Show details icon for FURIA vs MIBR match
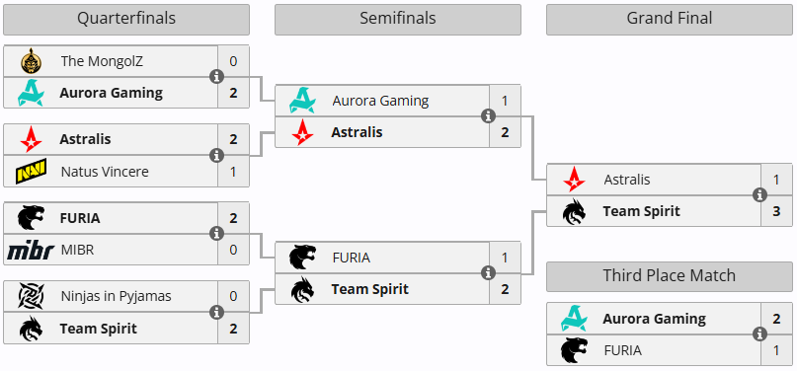The height and width of the screenshot is (371, 797). coord(217,234)
